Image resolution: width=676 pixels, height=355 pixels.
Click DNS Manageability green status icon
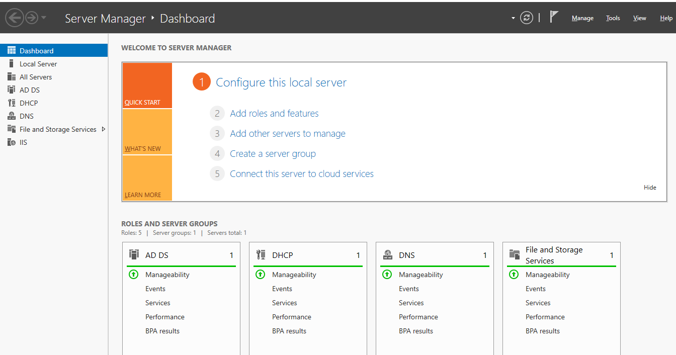(x=387, y=275)
